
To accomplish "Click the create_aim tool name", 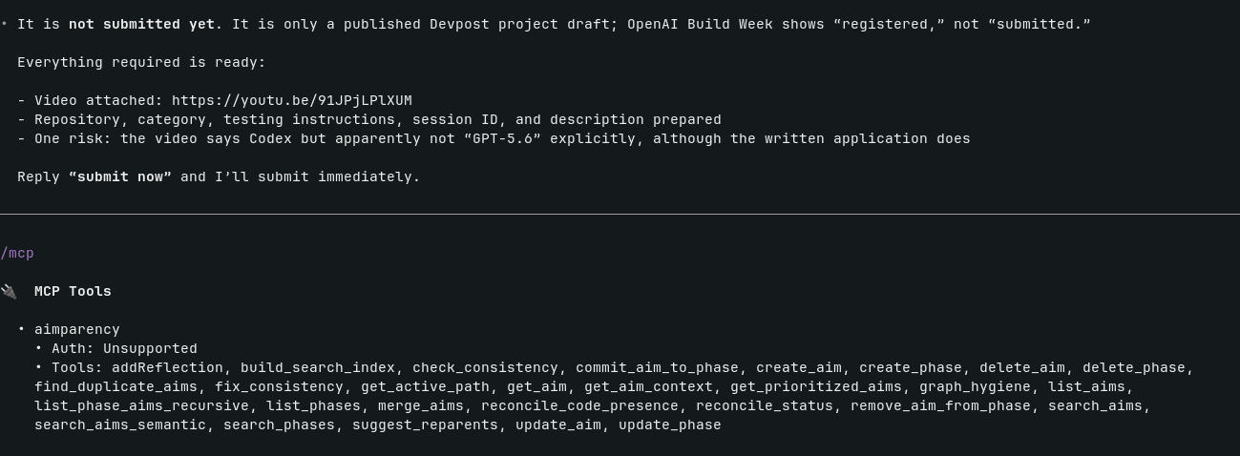I will pyautogui.click(x=799, y=368).
